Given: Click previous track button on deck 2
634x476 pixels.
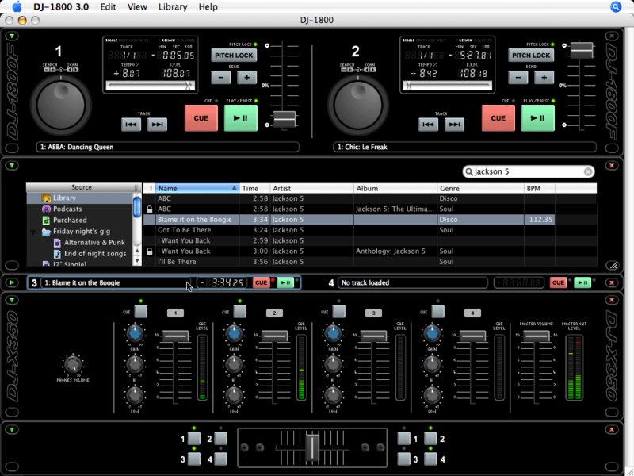Looking at the screenshot, I should 428,125.
